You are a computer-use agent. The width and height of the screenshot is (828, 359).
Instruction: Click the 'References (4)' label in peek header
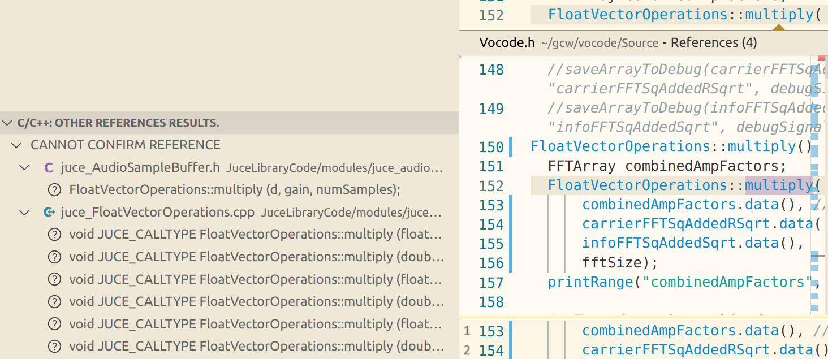(x=714, y=42)
